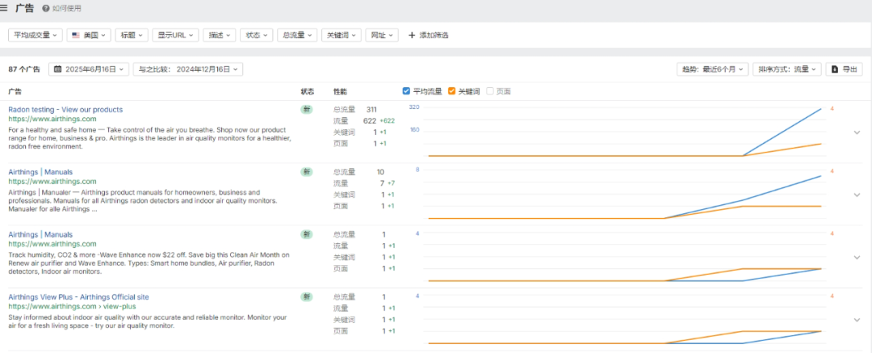Open 趋势: 最近6个月 dropdown

coord(712,69)
